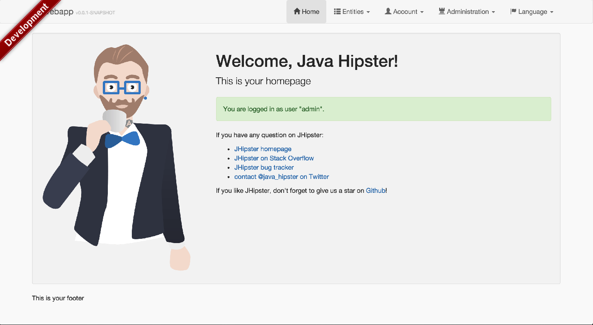Open the JHipster bug tracker link
Image resolution: width=593 pixels, height=325 pixels.
[x=264, y=167]
